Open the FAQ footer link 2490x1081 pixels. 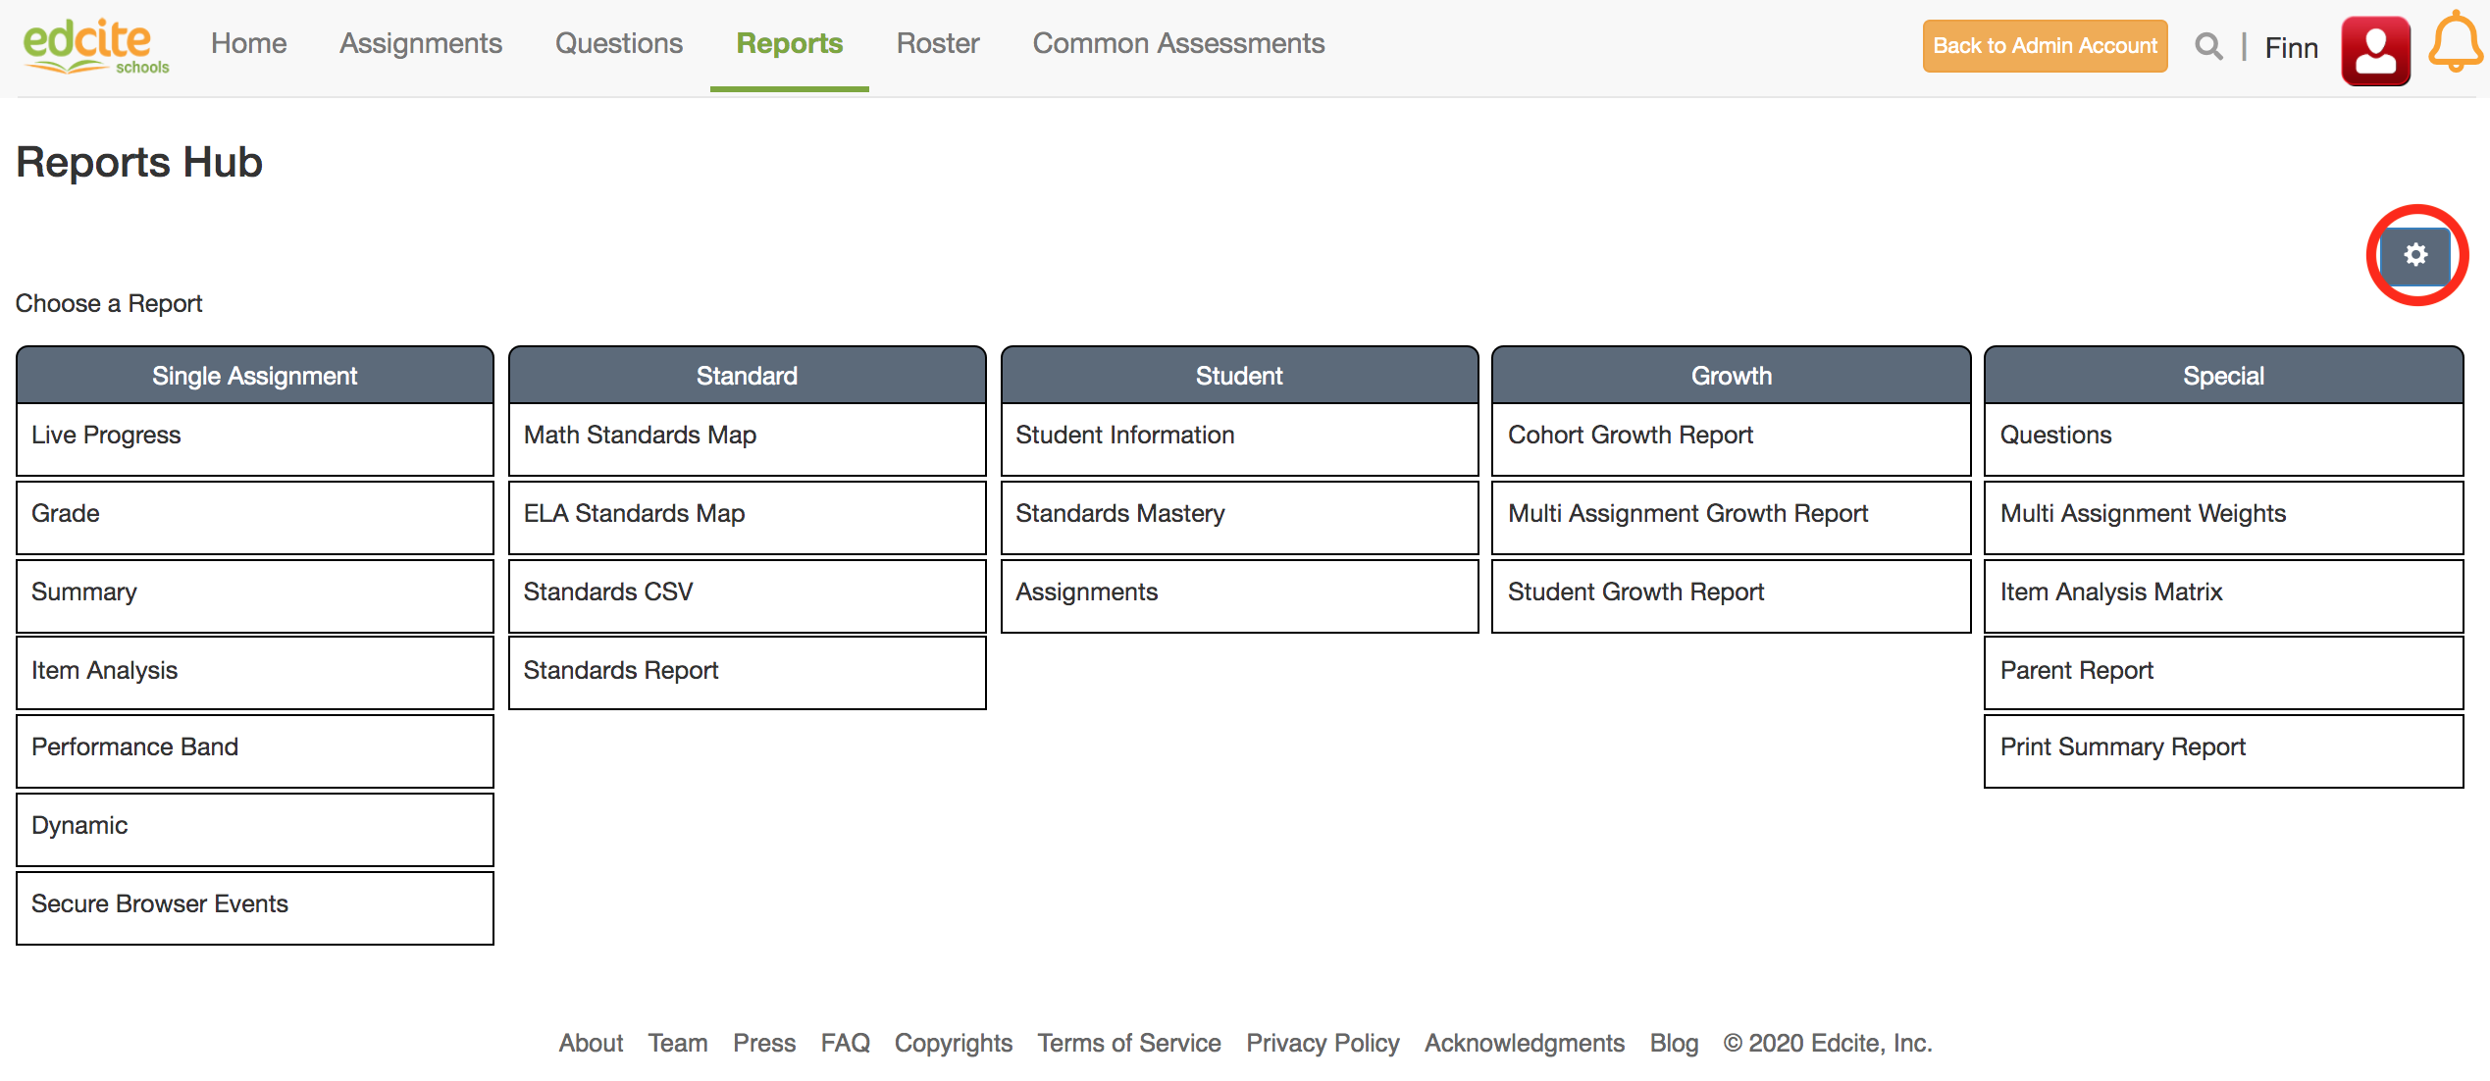coord(844,1043)
